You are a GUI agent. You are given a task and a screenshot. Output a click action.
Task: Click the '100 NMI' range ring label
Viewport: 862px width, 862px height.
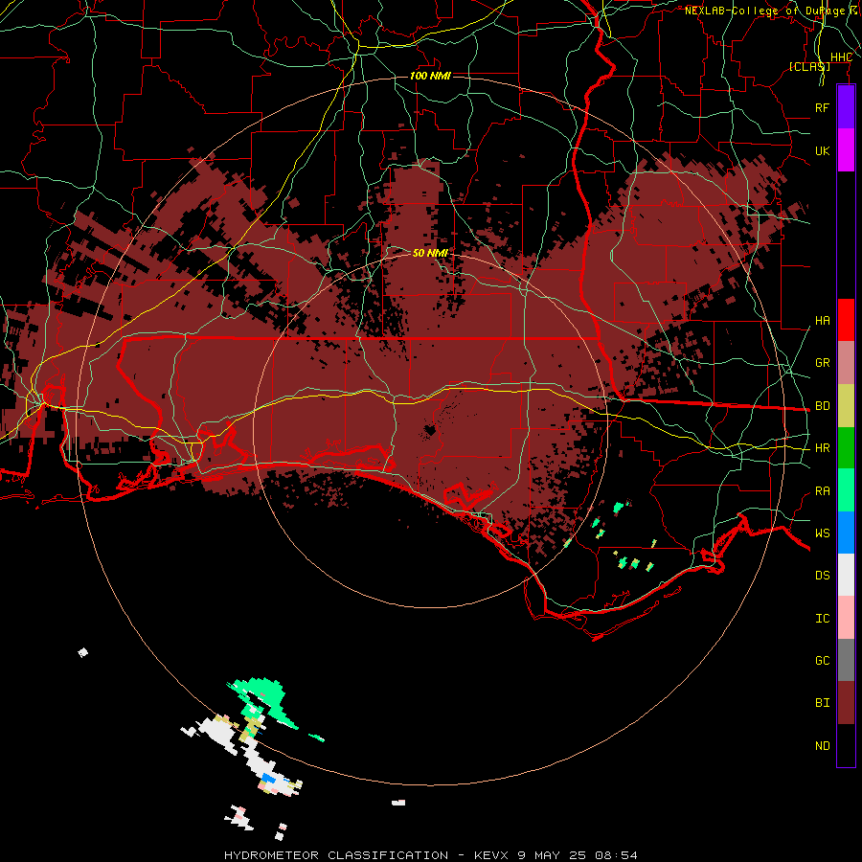(430, 76)
